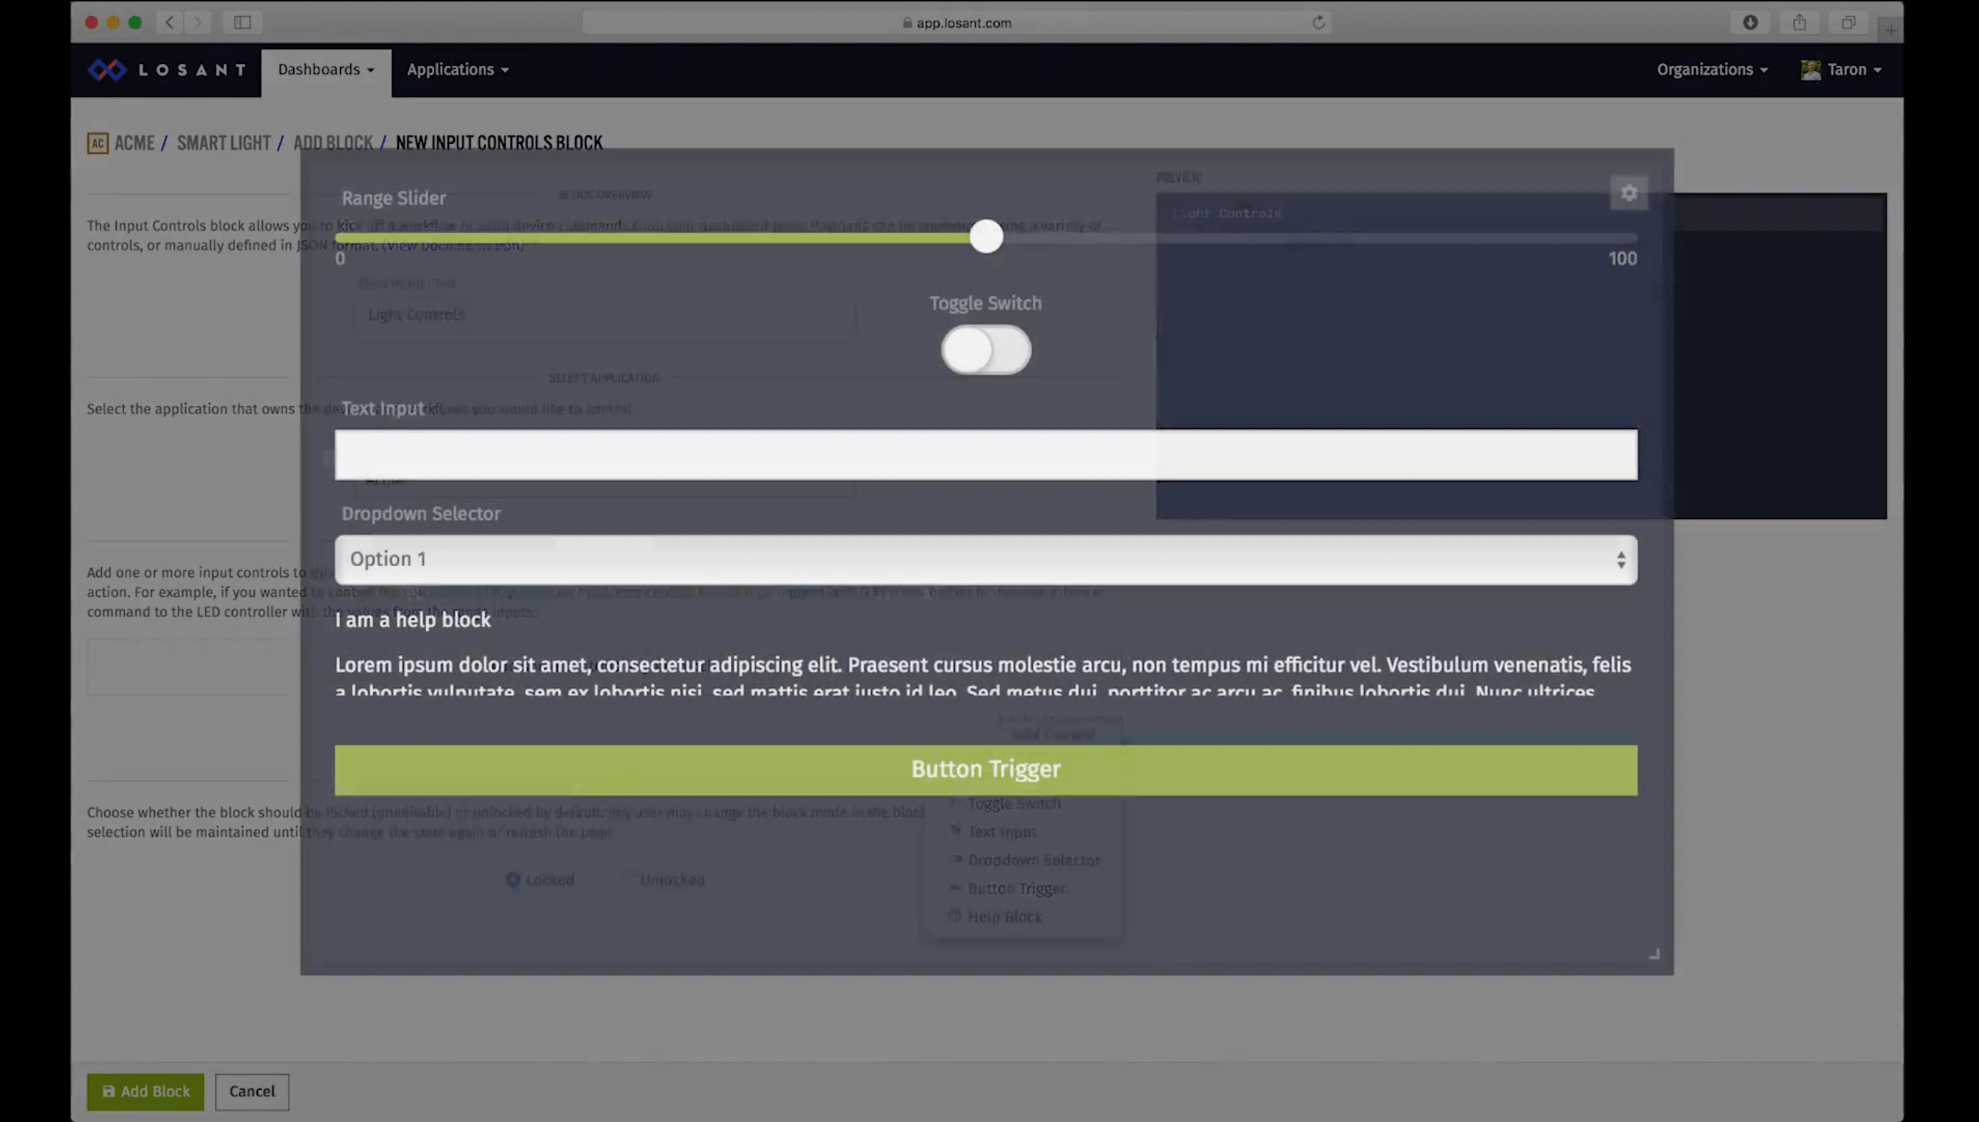Screen dimensions: 1979x1122
Task: Go back in Safari history
Action: [170, 22]
